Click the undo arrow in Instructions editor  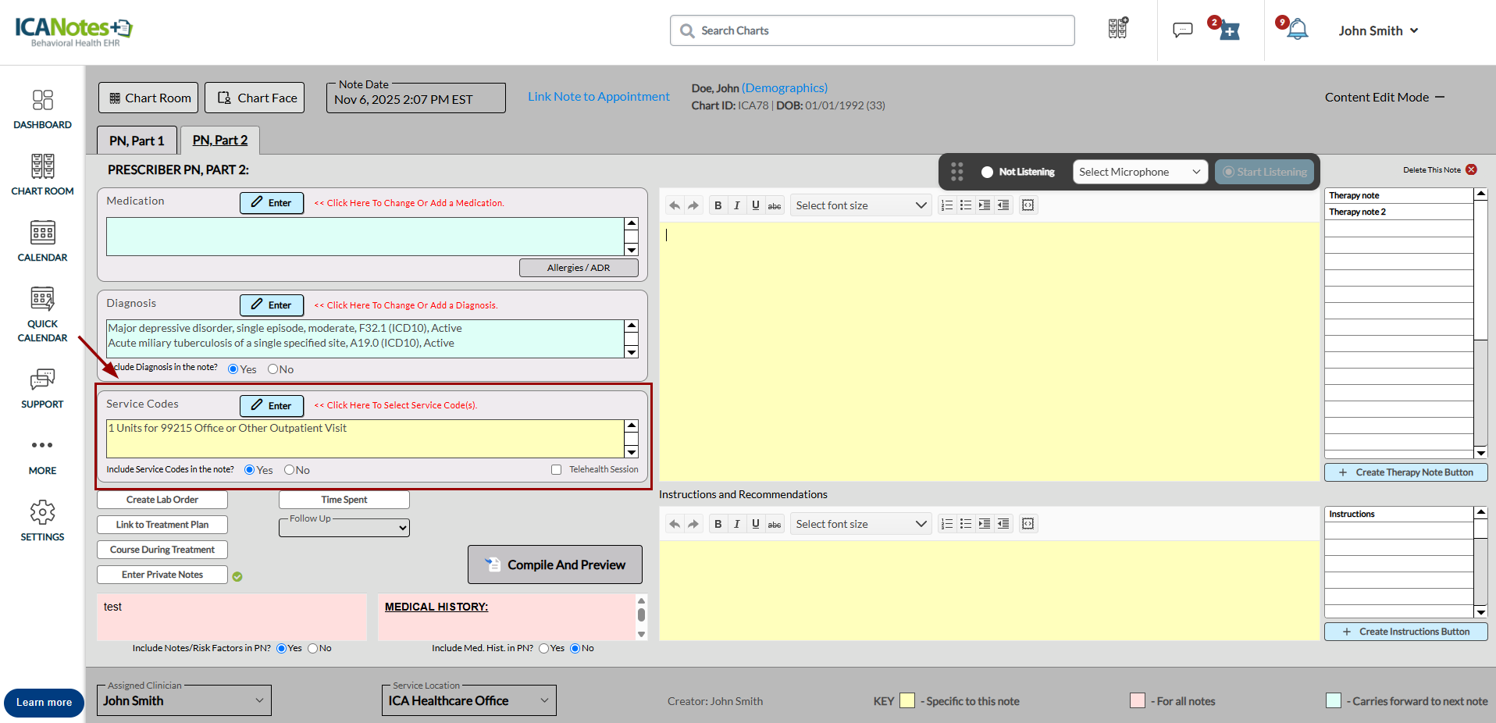pyautogui.click(x=675, y=524)
